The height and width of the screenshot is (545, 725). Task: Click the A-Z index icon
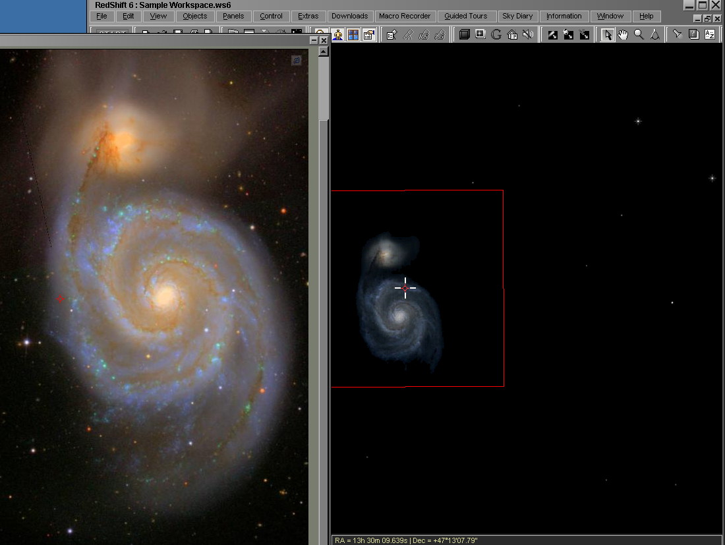pos(710,35)
